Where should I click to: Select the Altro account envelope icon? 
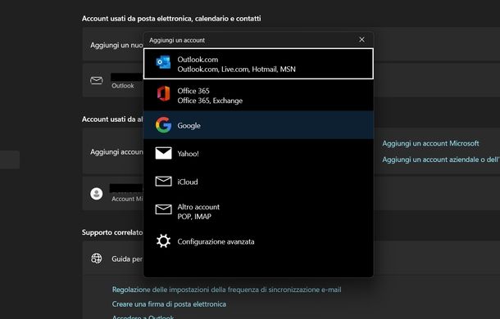point(163,209)
